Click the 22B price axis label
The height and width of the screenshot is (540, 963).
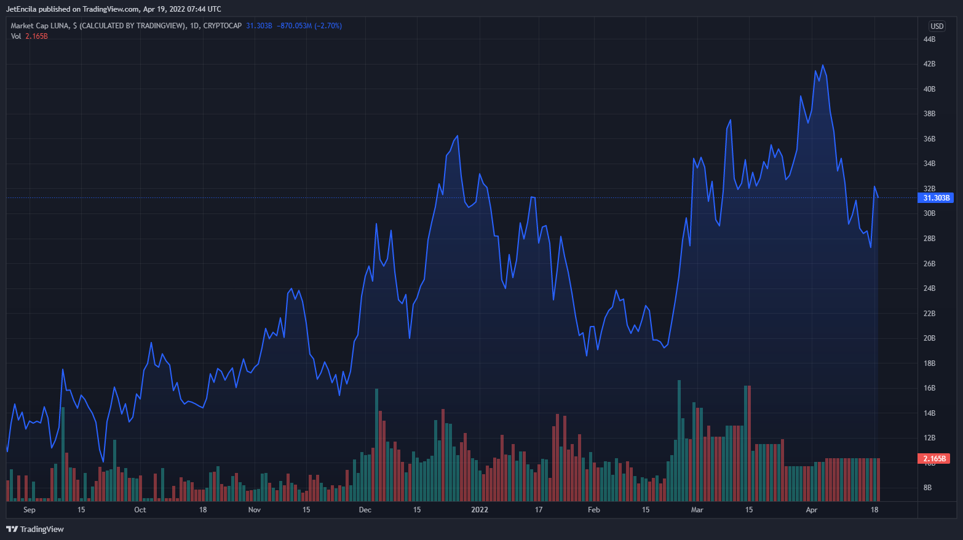point(929,314)
